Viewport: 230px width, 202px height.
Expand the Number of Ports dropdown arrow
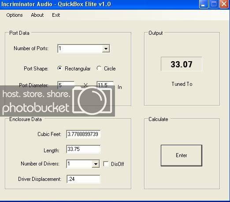(x=106, y=48)
